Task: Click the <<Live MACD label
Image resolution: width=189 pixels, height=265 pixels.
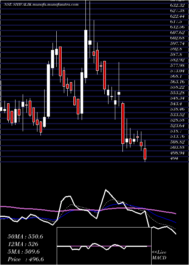Action: click(x=159, y=255)
